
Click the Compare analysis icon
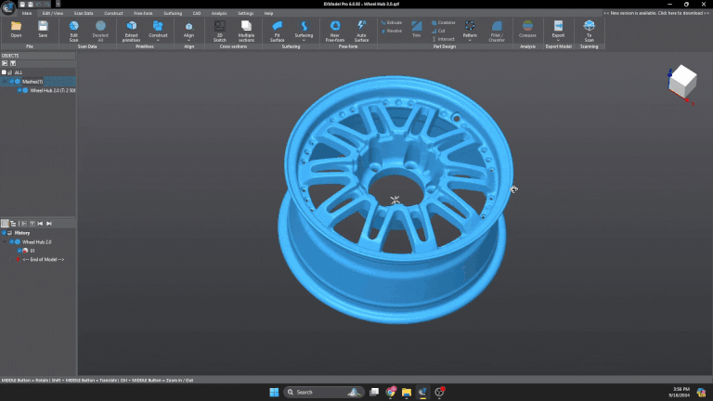(x=527, y=28)
